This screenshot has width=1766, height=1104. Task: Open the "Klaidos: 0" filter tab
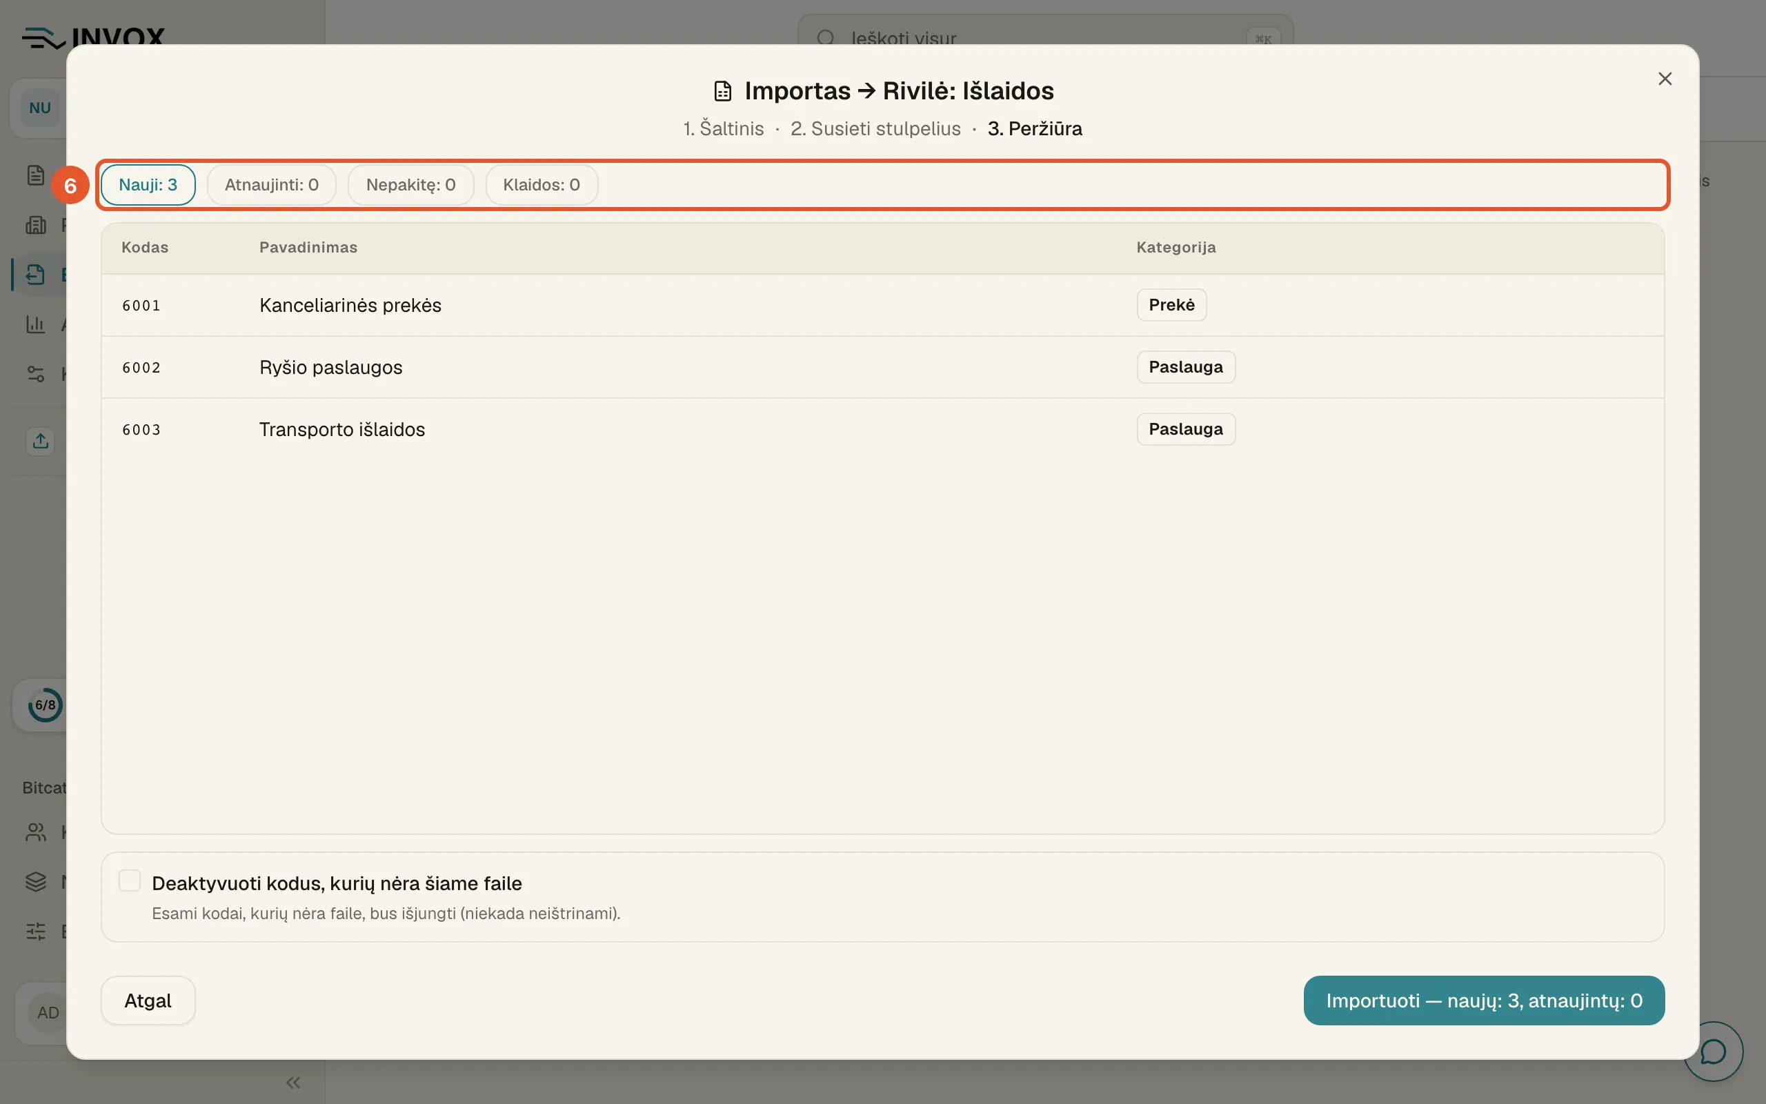[542, 185]
